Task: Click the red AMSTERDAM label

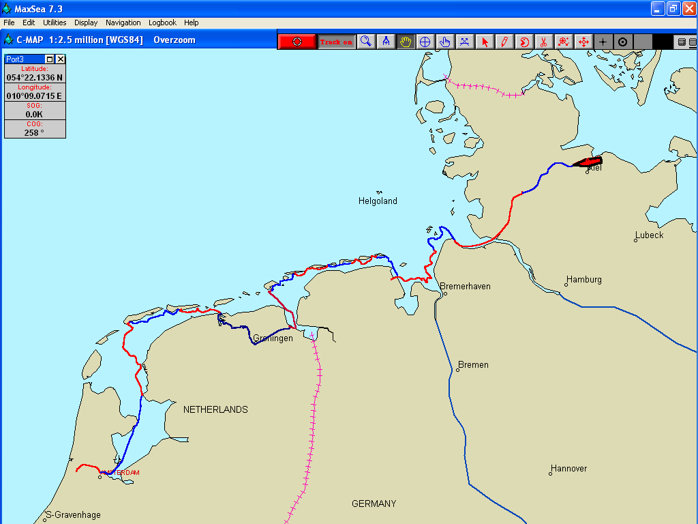Action: [x=120, y=472]
